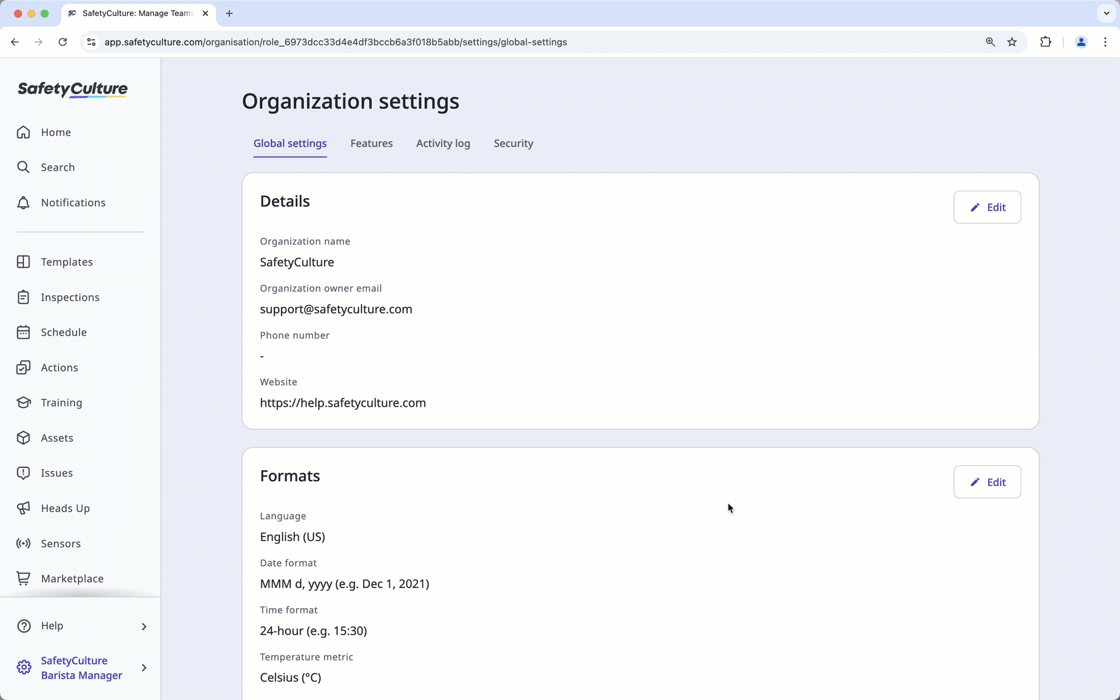The width and height of the screenshot is (1120, 700).
Task: Edit the Formats section
Action: pyautogui.click(x=987, y=482)
